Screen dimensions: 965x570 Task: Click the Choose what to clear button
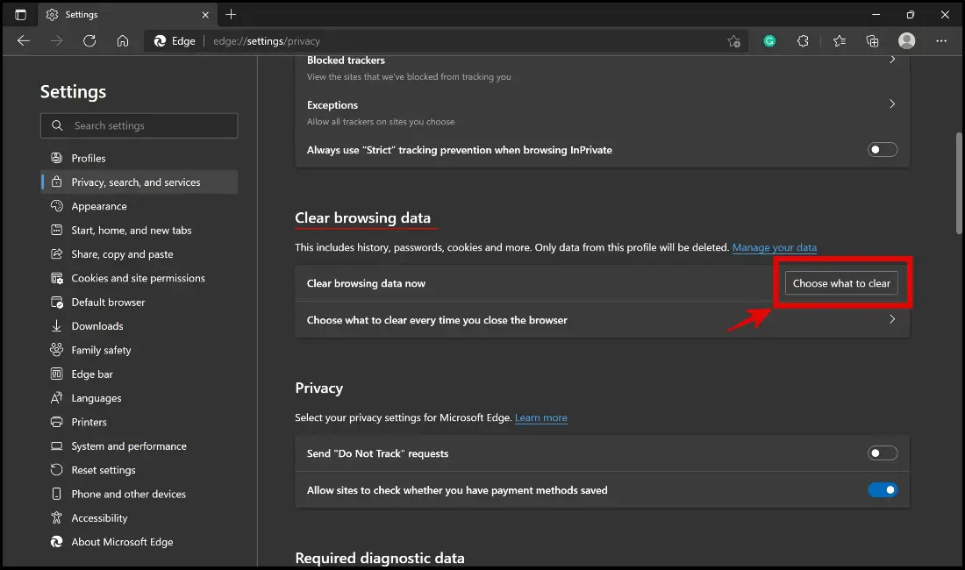click(x=840, y=282)
